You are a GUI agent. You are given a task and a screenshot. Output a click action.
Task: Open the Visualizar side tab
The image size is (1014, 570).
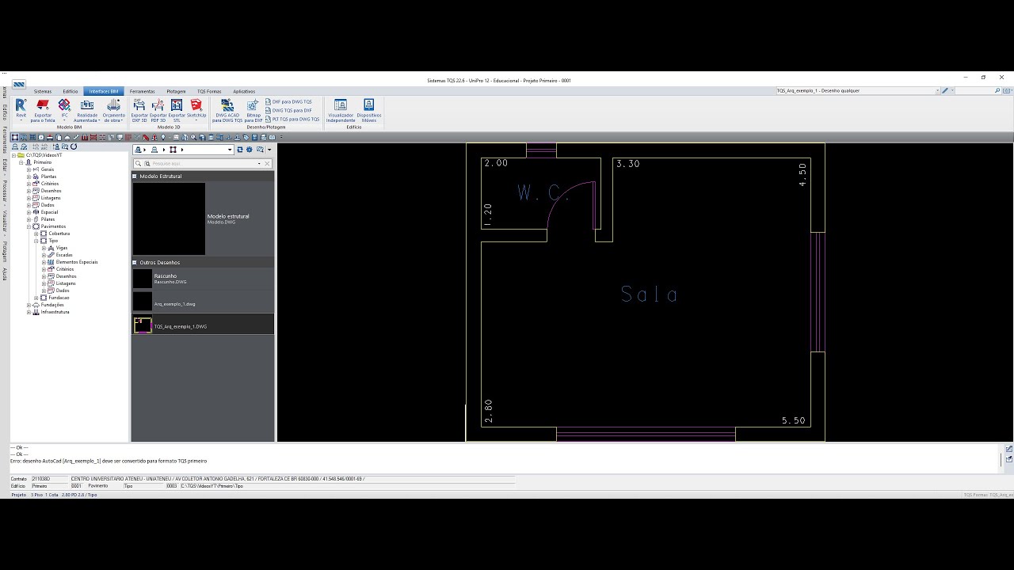pyautogui.click(x=4, y=222)
